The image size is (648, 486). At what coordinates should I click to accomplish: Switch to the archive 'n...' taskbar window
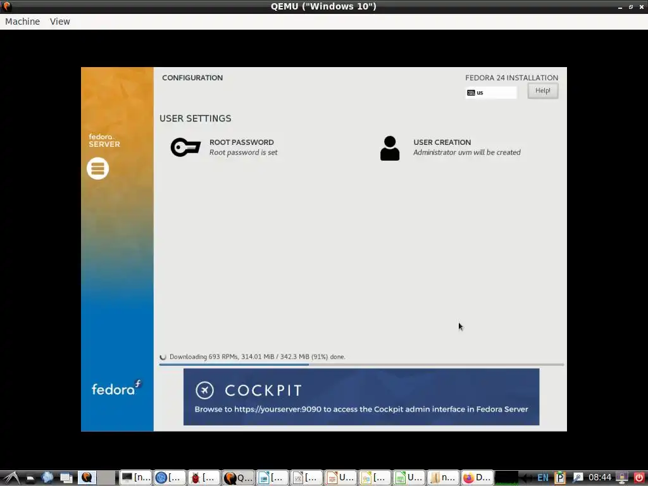click(443, 478)
